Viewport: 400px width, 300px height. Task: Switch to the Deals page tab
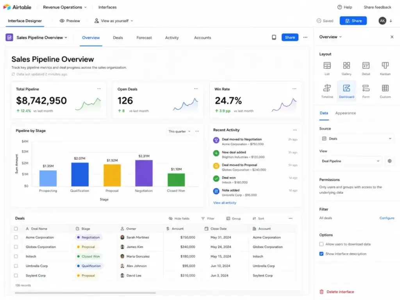(118, 37)
